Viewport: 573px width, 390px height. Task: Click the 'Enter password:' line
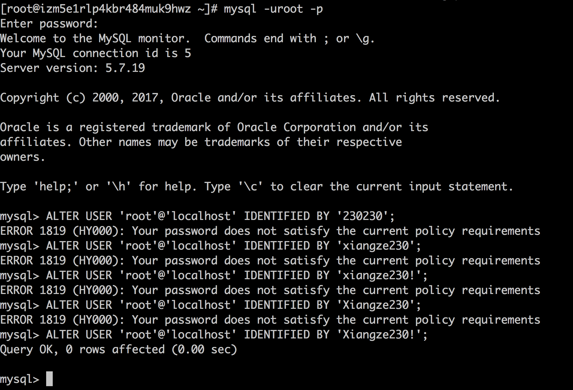(x=49, y=24)
